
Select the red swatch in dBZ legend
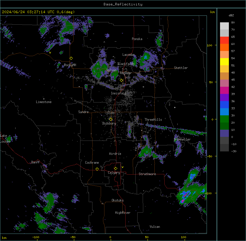click(x=224, y=40)
